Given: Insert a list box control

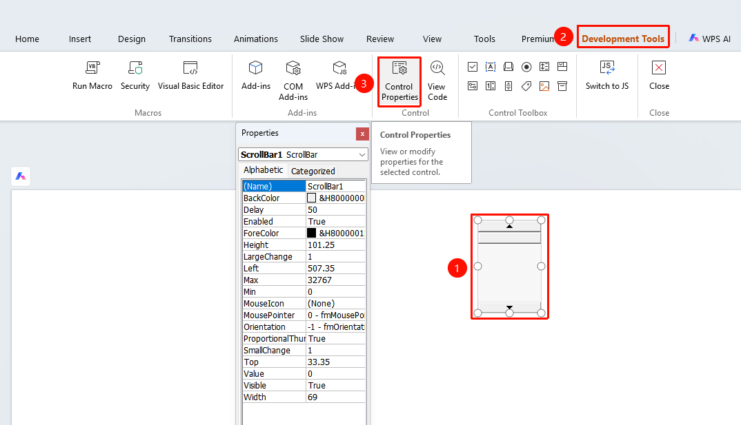Looking at the screenshot, I should tap(544, 67).
